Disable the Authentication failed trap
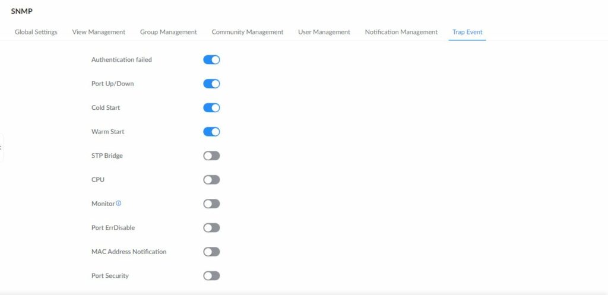608x295 pixels. click(x=211, y=60)
